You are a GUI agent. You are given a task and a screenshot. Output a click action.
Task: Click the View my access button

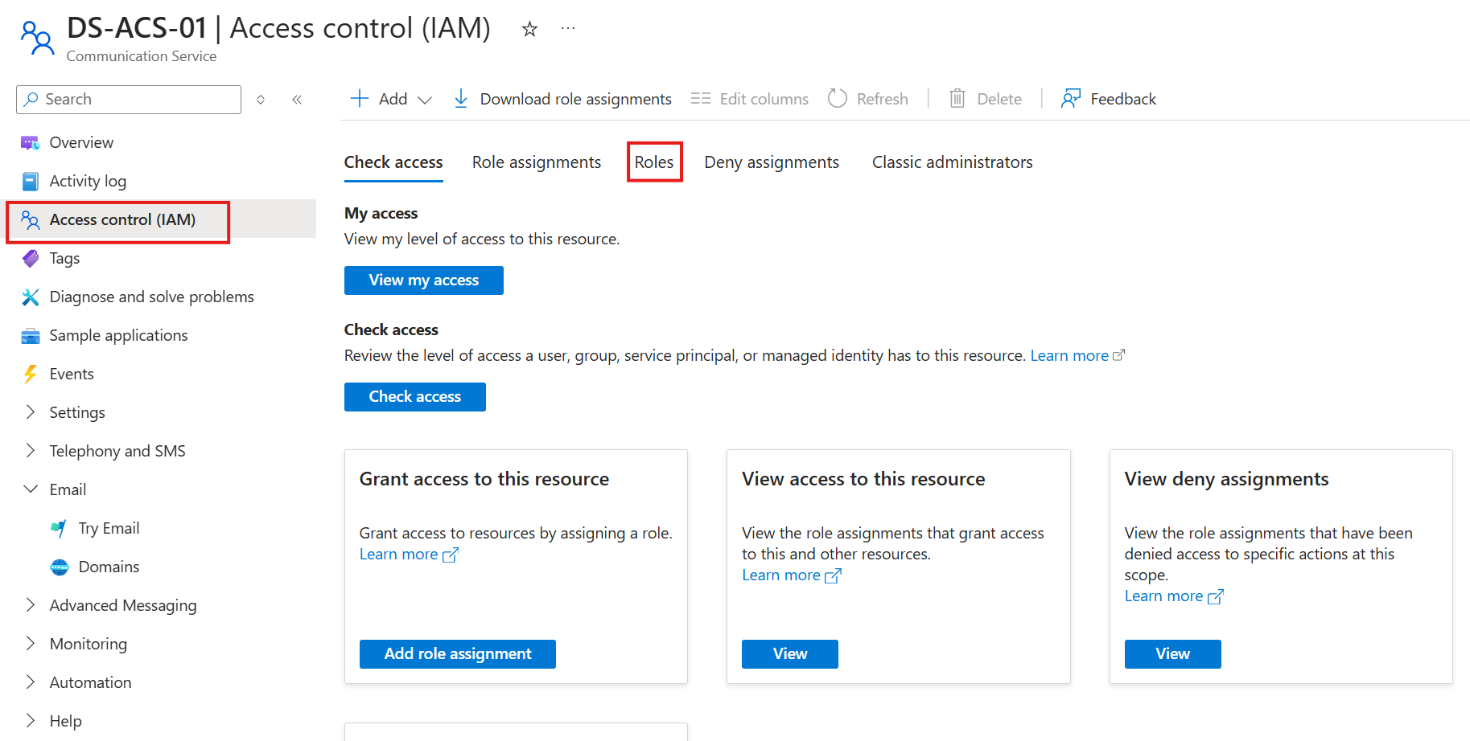click(x=423, y=280)
